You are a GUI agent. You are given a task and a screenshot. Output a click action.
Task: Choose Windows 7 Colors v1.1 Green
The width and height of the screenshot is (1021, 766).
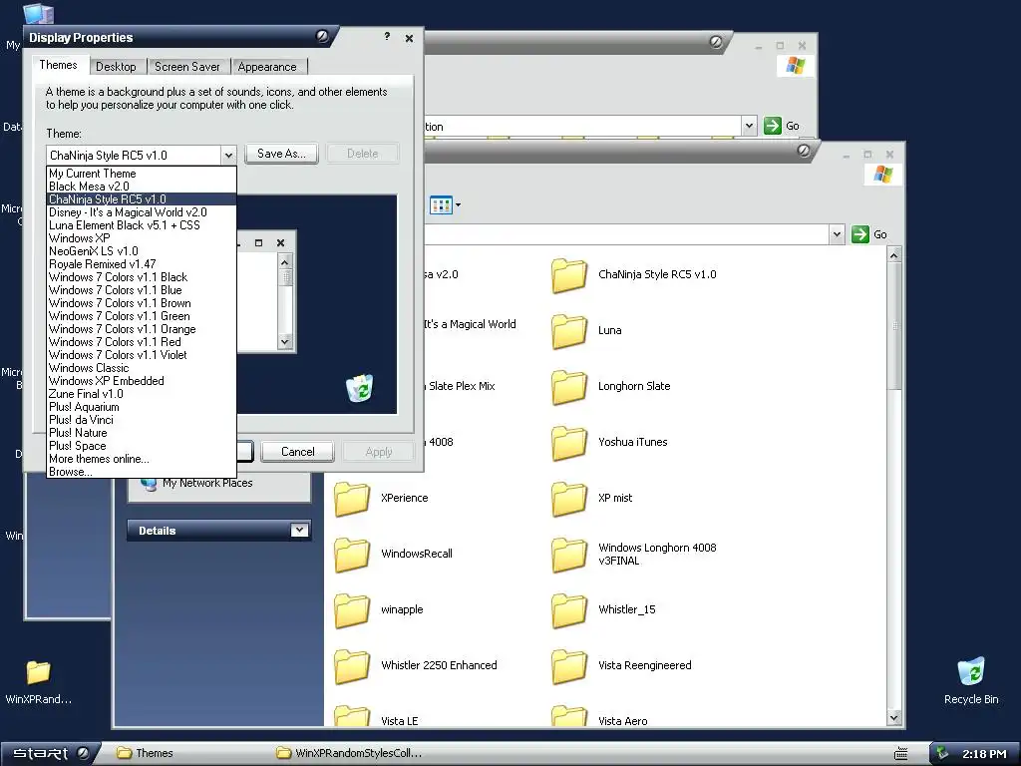(142, 316)
